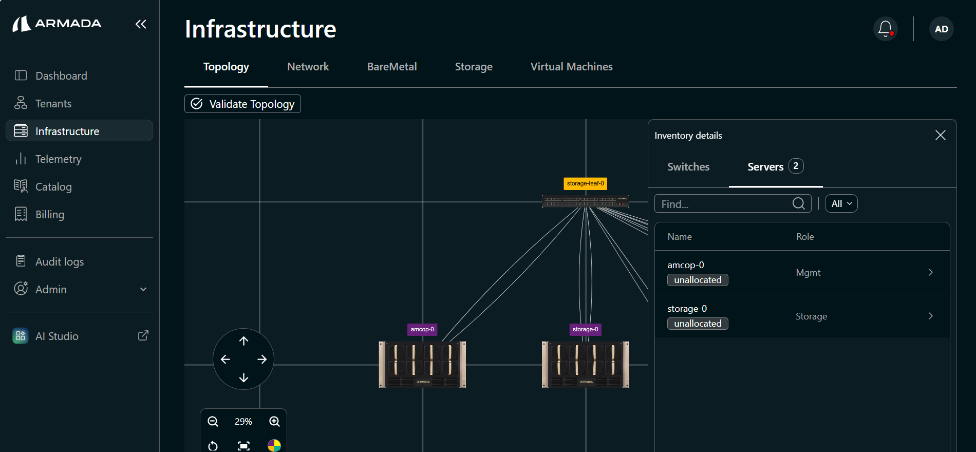The height and width of the screenshot is (452, 976).
Task: Click the amcop-0 purple label
Action: tap(422, 329)
